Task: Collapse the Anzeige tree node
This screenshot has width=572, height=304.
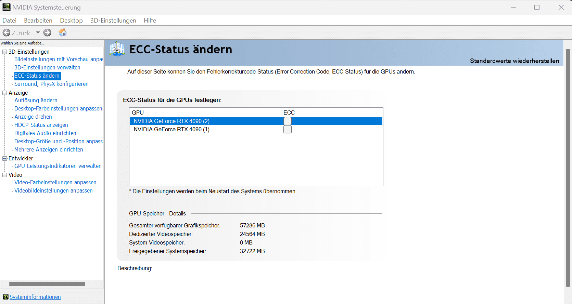Action: click(x=5, y=93)
